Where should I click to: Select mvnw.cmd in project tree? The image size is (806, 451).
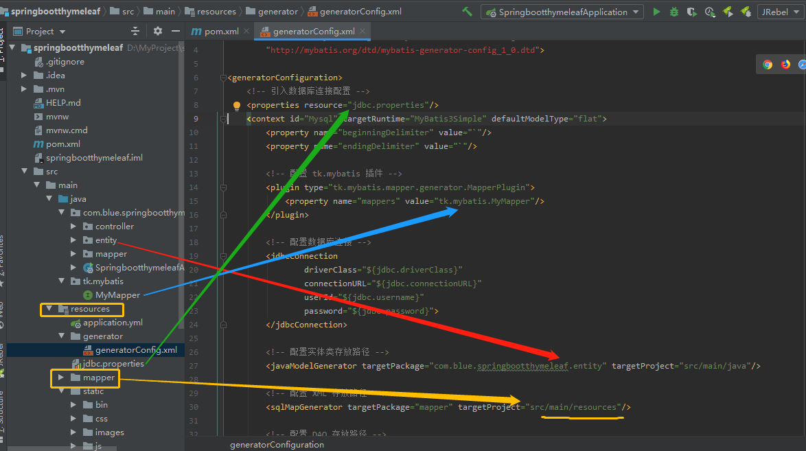pyautogui.click(x=60, y=130)
